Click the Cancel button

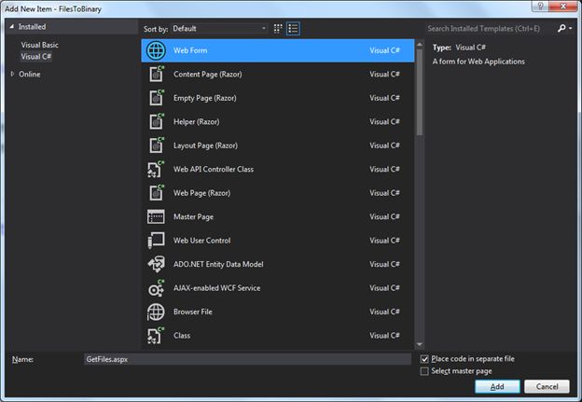[x=547, y=386]
